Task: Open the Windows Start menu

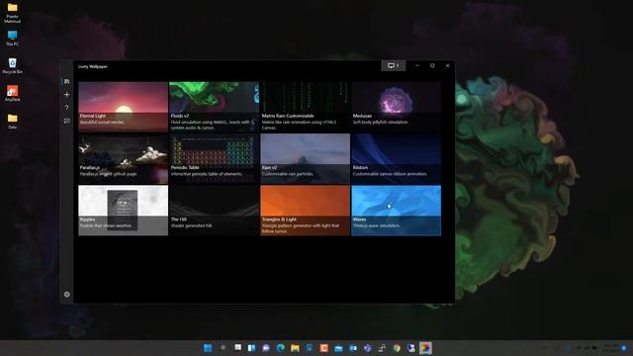Action: click(x=208, y=348)
